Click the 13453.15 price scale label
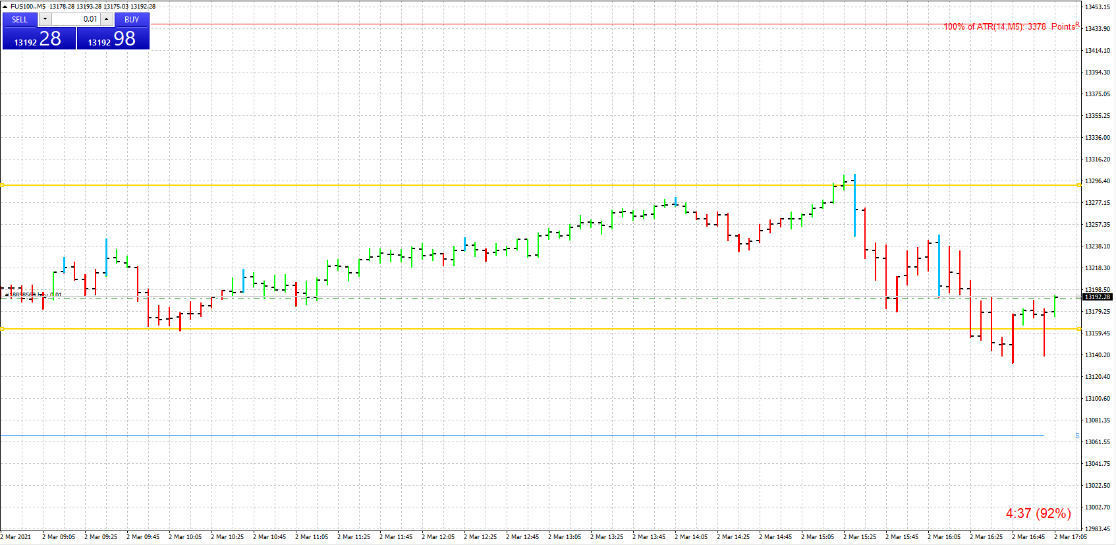1116x545 pixels. click(1098, 7)
